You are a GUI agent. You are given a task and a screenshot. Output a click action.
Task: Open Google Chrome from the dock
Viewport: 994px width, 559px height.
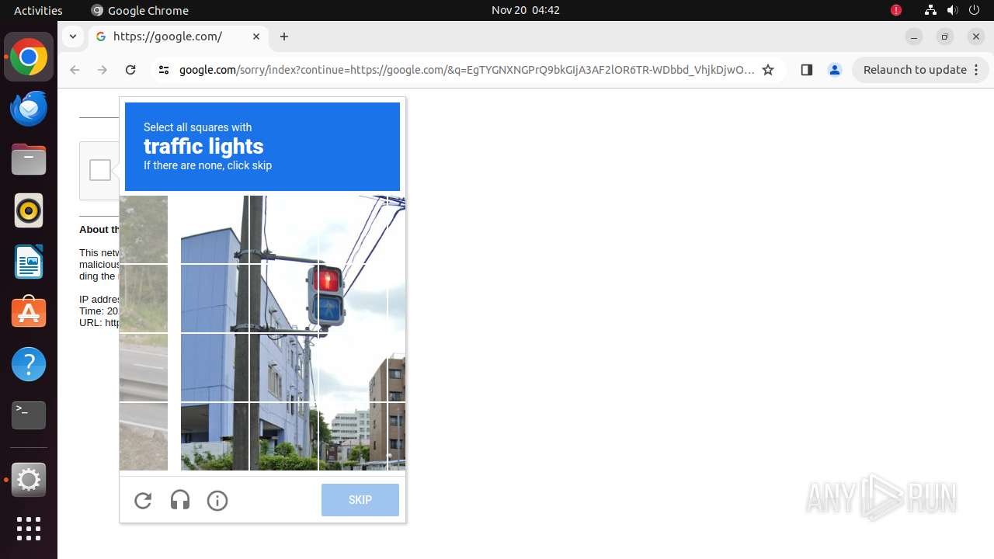29,57
